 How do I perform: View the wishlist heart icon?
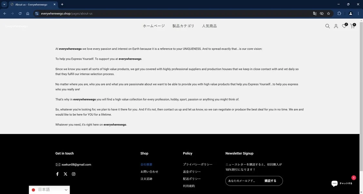tap(344, 26)
